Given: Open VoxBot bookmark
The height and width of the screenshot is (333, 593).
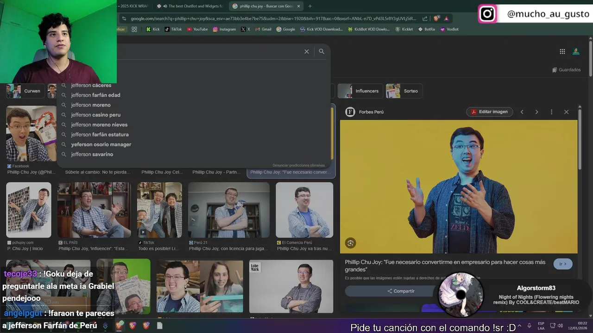Looking at the screenshot, I should [449, 29].
